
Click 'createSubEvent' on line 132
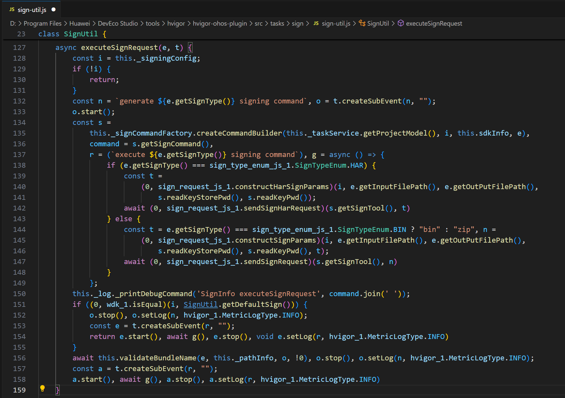pos(372,101)
